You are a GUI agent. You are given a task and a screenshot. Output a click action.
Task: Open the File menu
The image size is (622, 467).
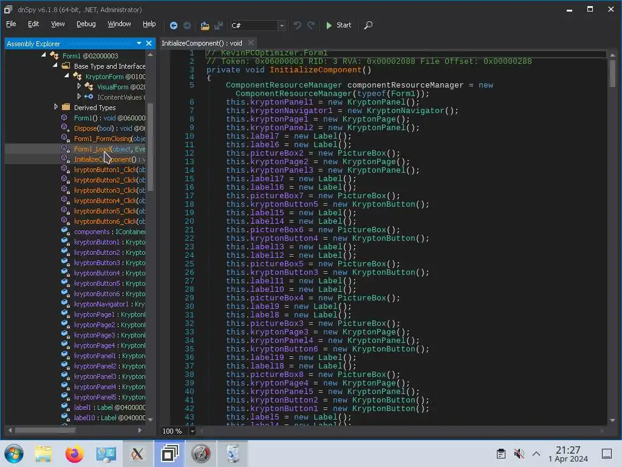11,24
